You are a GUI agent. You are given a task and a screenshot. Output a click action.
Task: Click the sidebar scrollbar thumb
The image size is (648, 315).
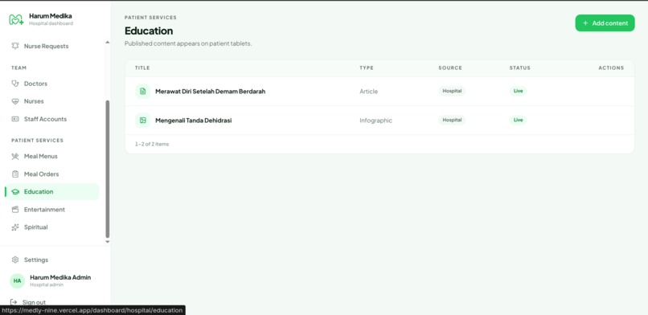tap(108, 169)
